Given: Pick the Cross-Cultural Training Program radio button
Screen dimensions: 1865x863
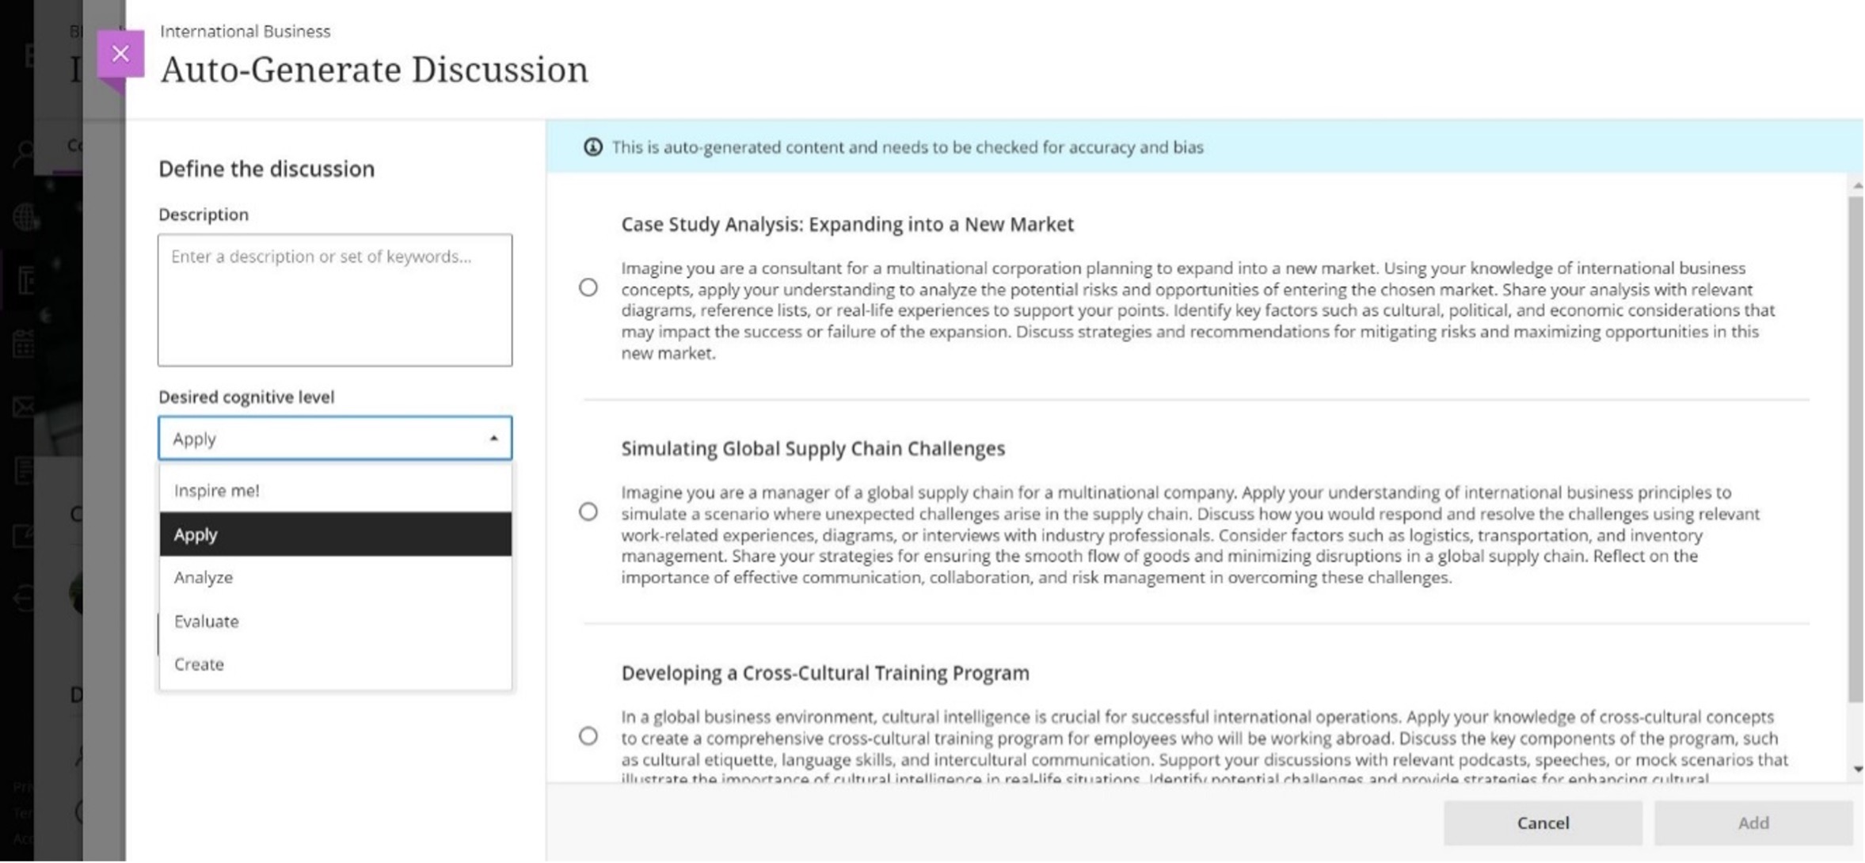Looking at the screenshot, I should [x=588, y=736].
